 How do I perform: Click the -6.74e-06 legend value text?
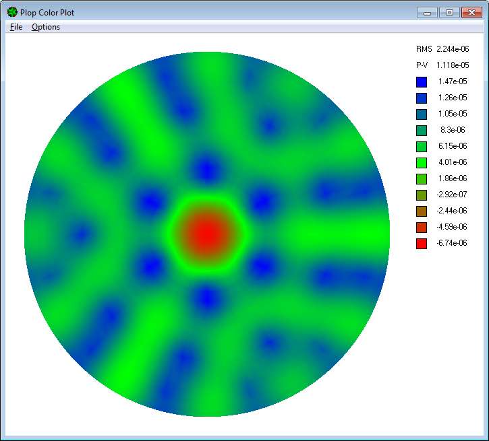click(452, 243)
